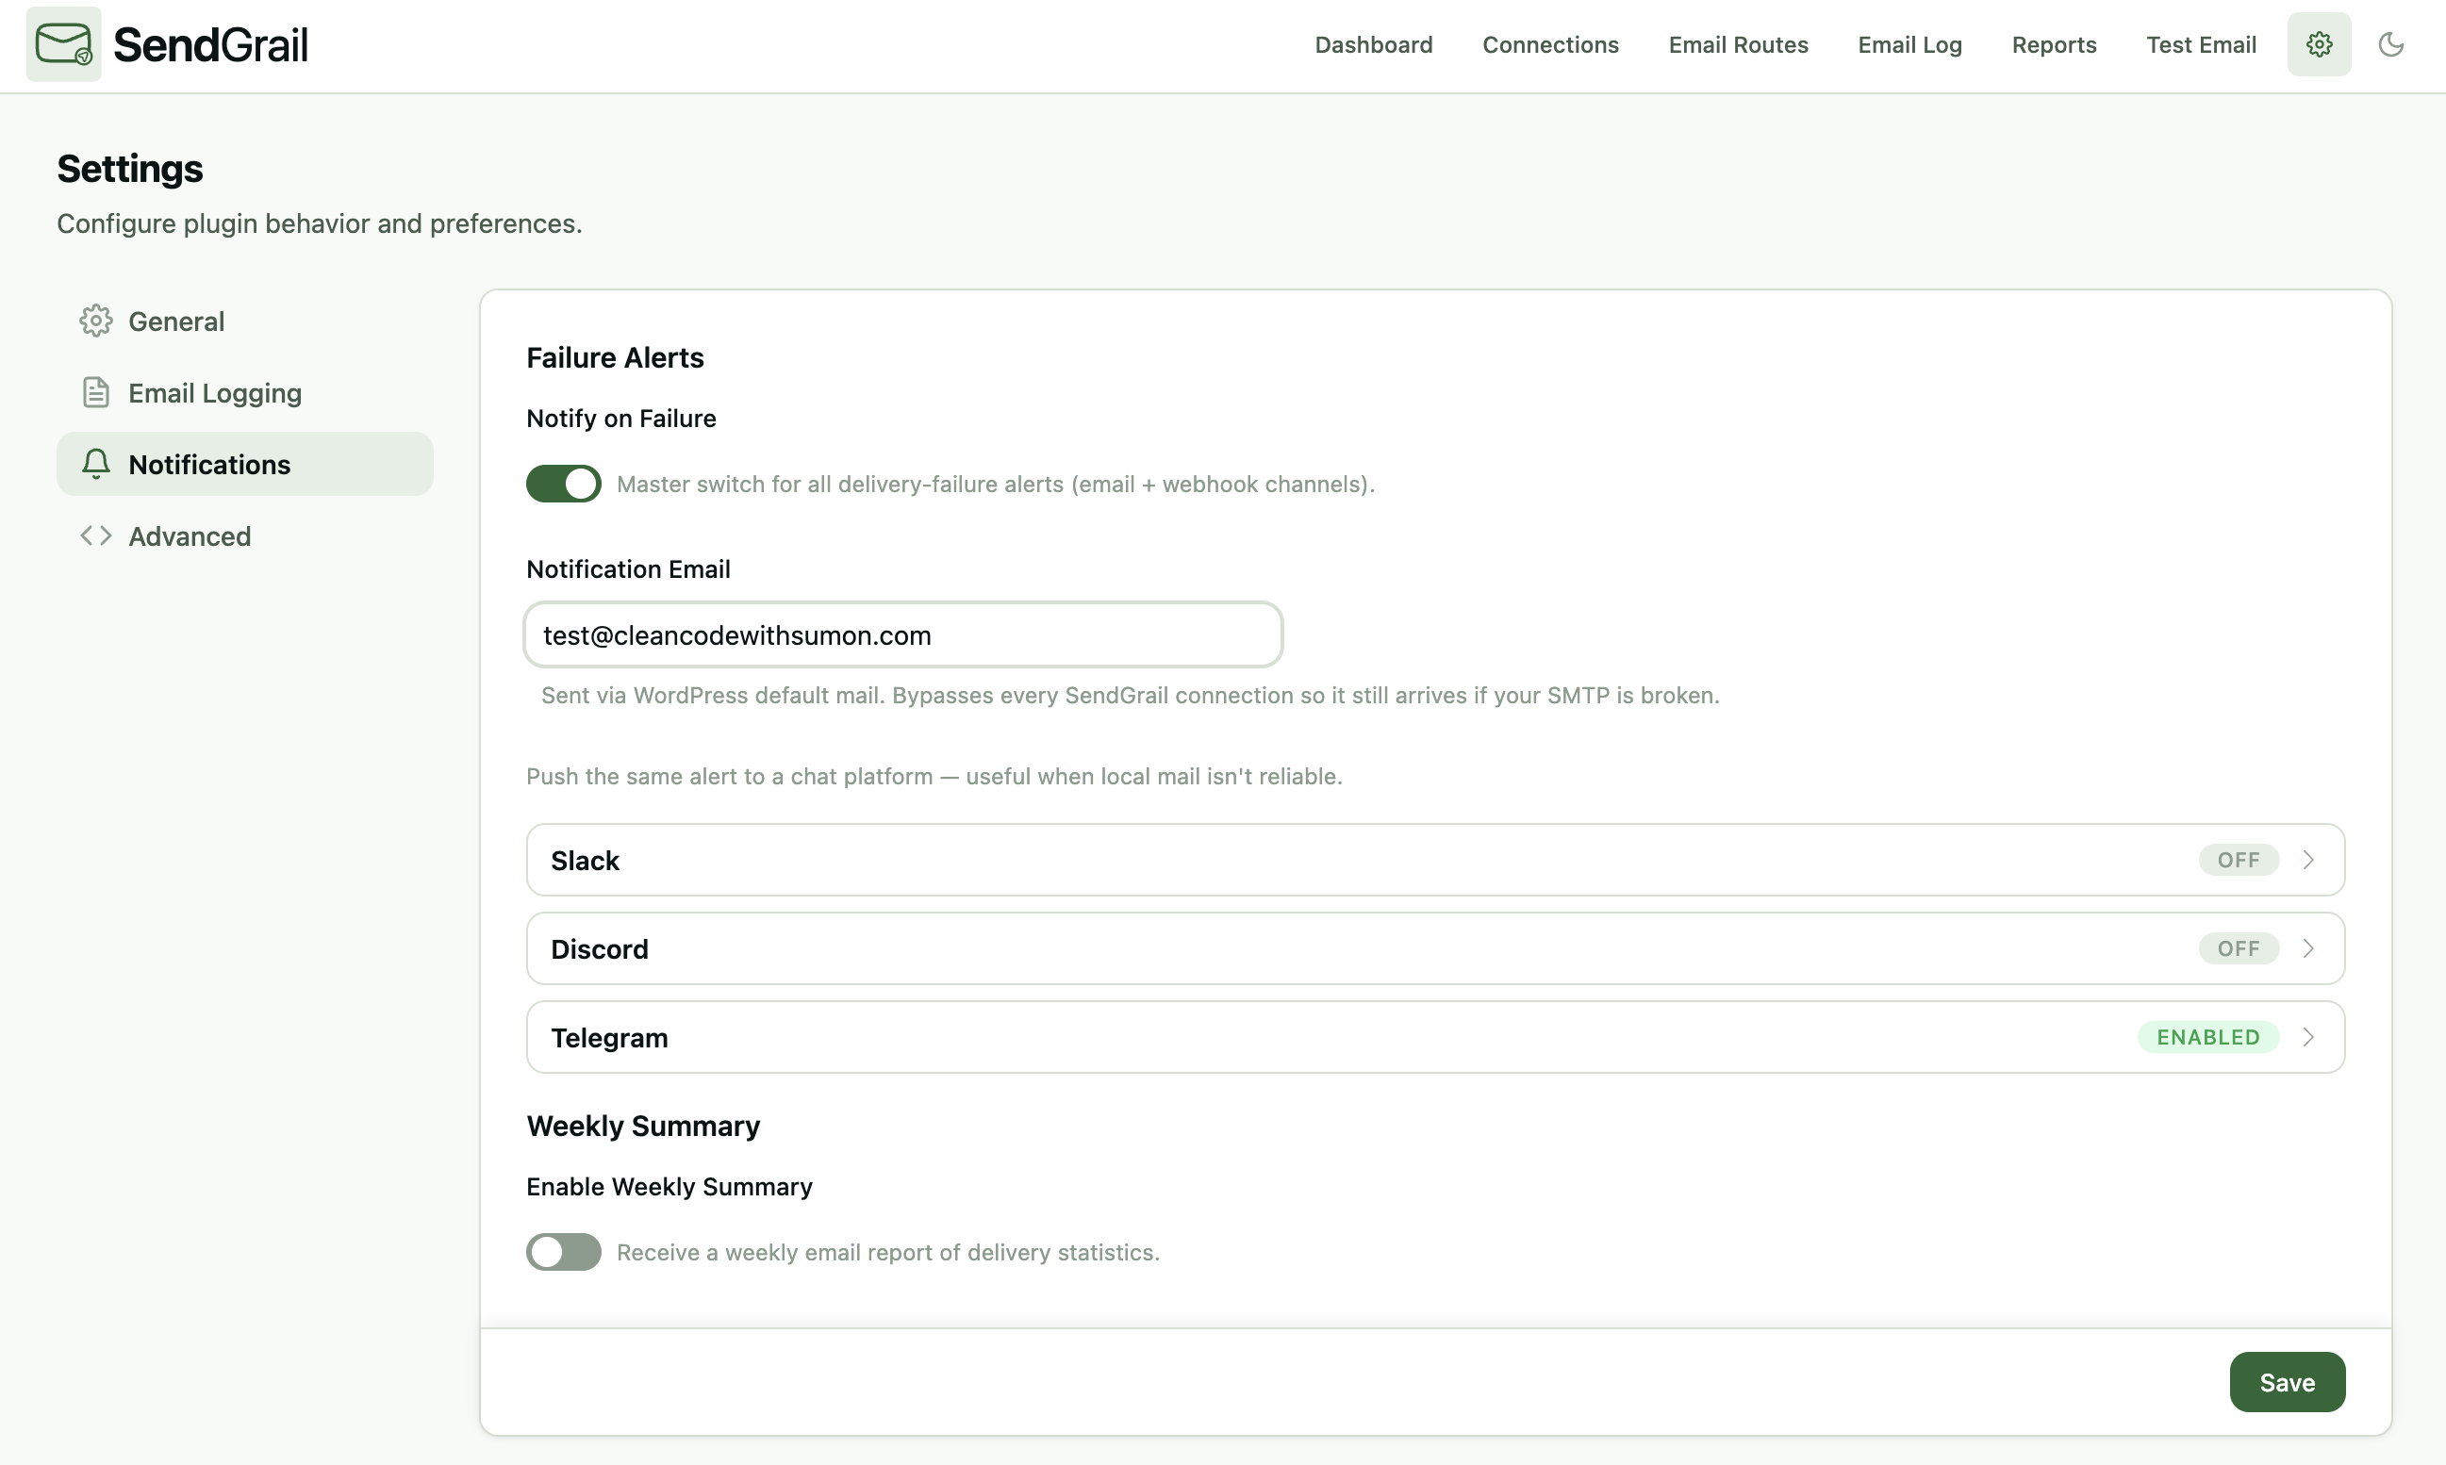Click the Advanced code brackets icon
The height and width of the screenshot is (1465, 2446).
pyautogui.click(x=96, y=536)
